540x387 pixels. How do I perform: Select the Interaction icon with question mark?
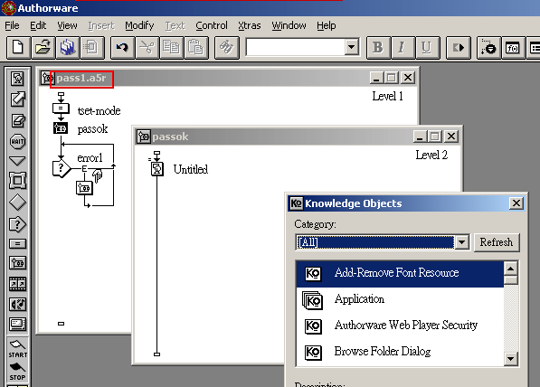pyautogui.click(x=17, y=224)
